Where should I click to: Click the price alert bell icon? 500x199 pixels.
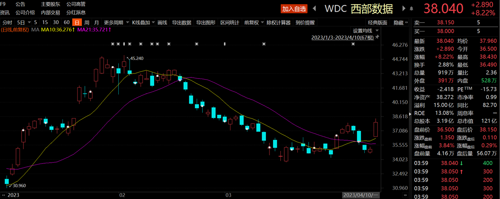pos(411,9)
